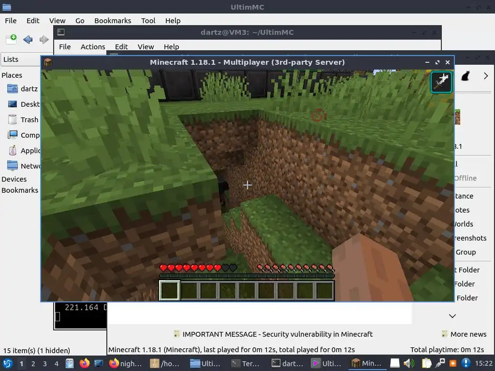This screenshot has width=495, height=371.
Task: Expand the Bookmarks section in sidebar
Action: [x=19, y=190]
